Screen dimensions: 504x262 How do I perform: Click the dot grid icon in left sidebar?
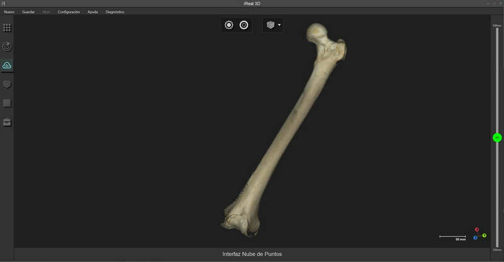tap(7, 28)
